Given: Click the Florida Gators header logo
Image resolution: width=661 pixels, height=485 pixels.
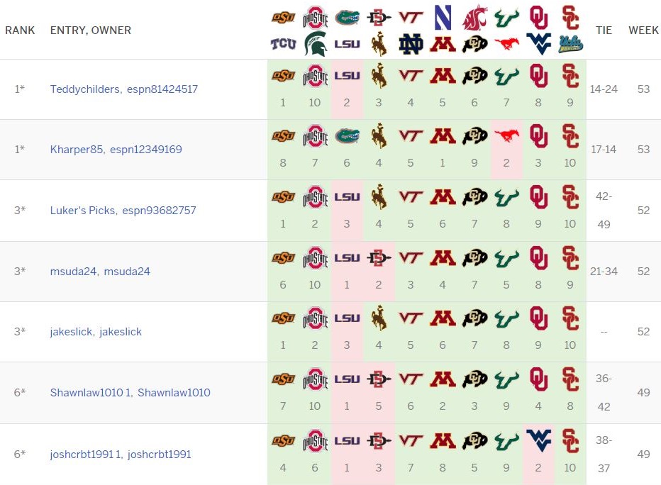Looking at the screenshot, I should (348, 18).
